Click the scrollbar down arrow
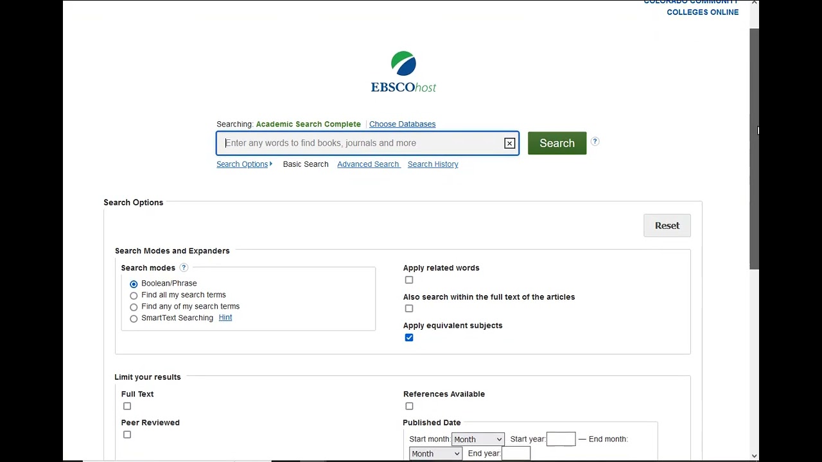The width and height of the screenshot is (822, 462). pyautogui.click(x=755, y=456)
